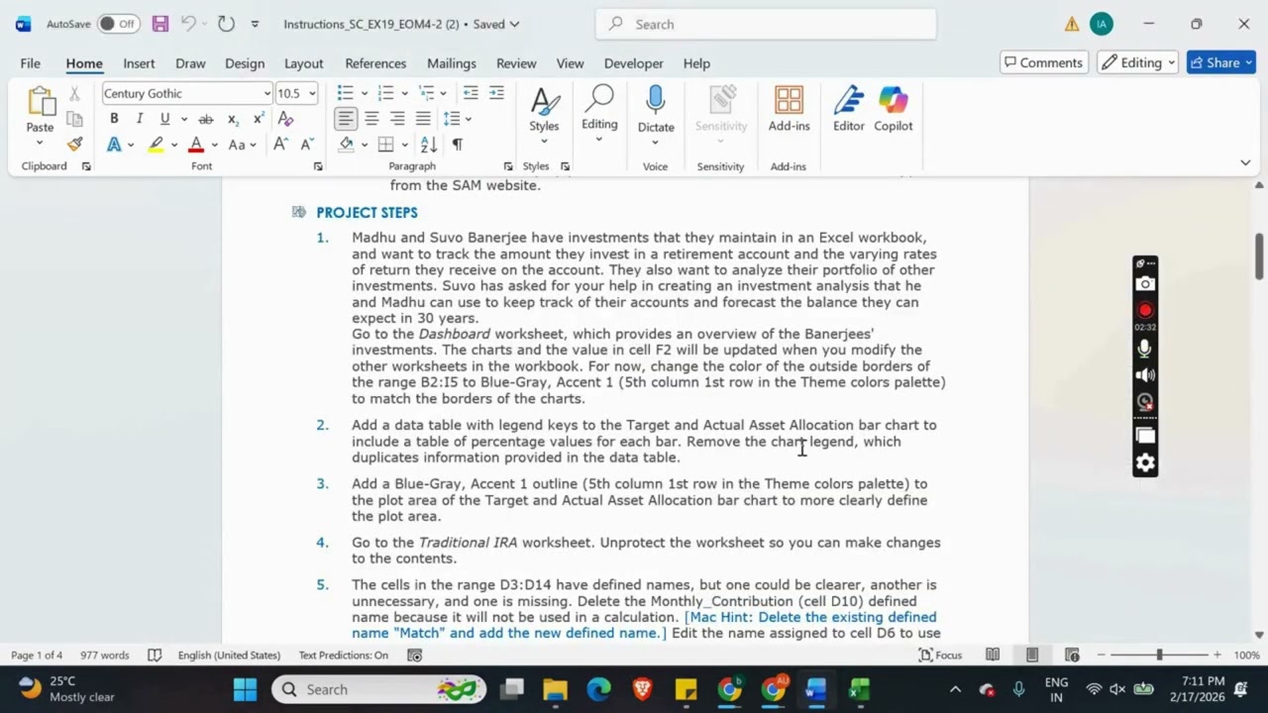This screenshot has width=1268, height=713.
Task: Toggle Focus mode in status bar
Action: (939, 655)
